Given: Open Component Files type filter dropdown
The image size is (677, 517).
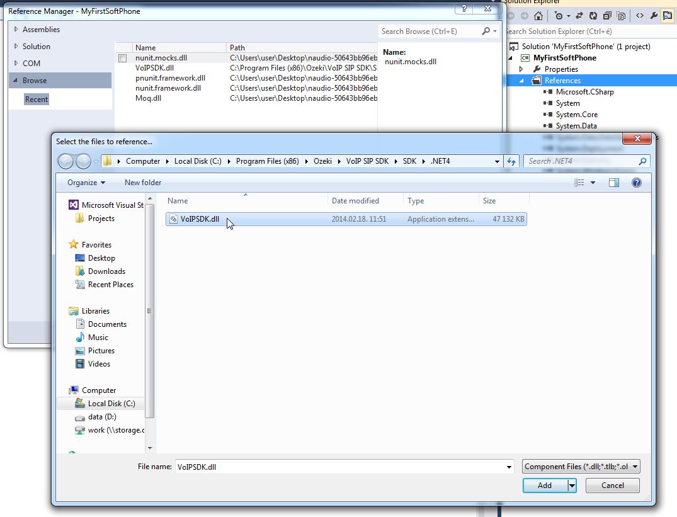Looking at the screenshot, I should click(581, 467).
